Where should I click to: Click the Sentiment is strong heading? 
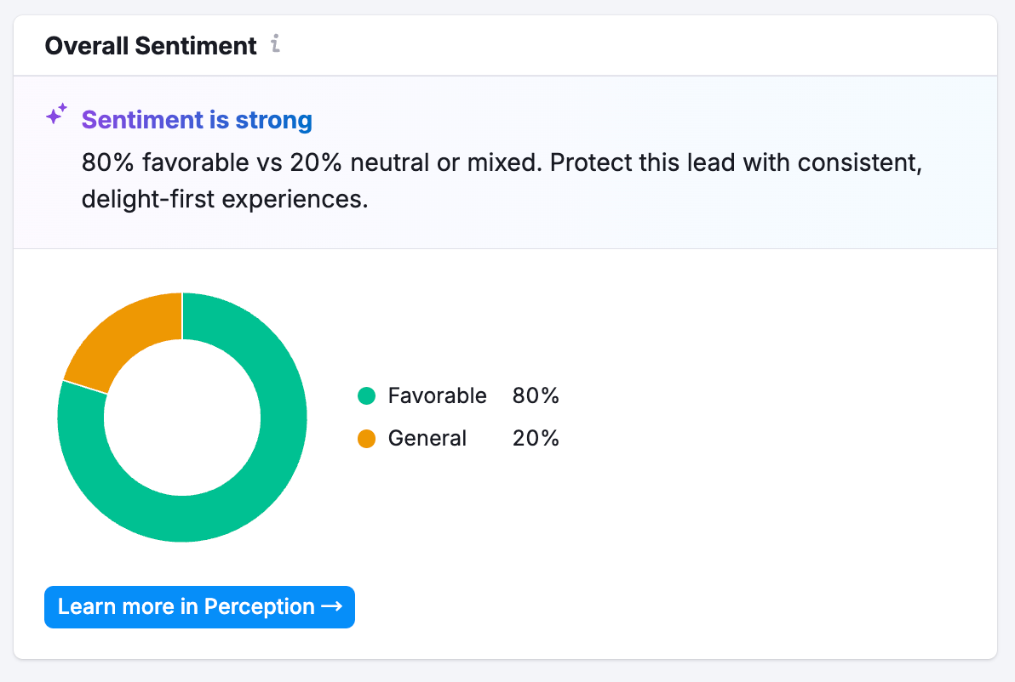pos(197,120)
